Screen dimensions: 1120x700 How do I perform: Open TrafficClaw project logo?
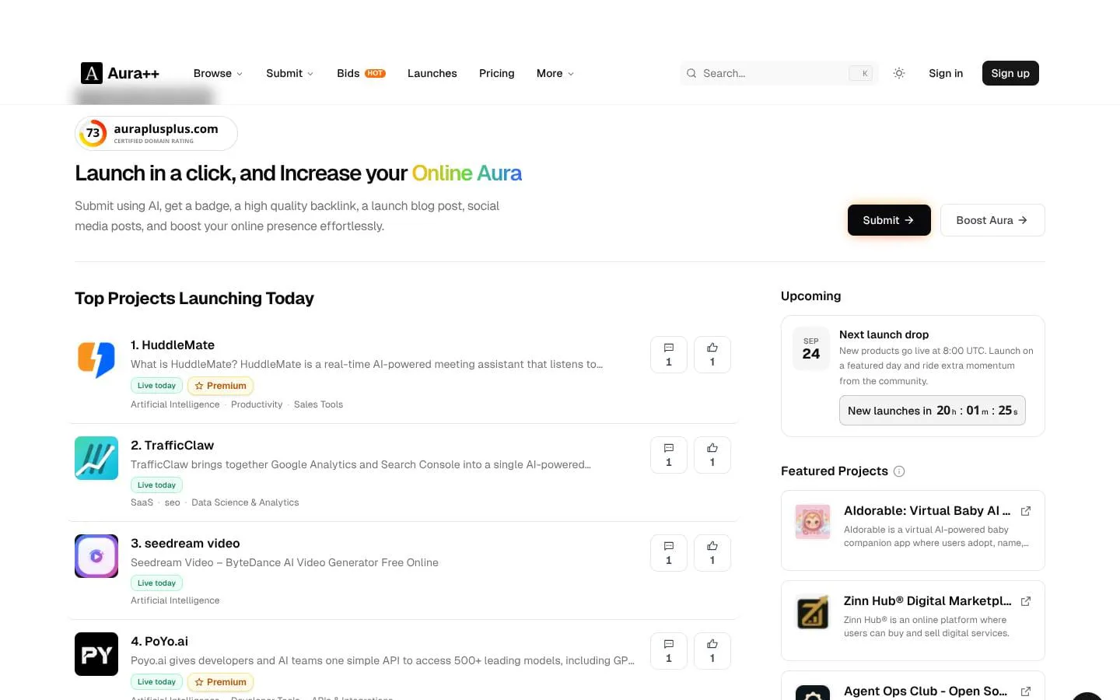tap(96, 458)
